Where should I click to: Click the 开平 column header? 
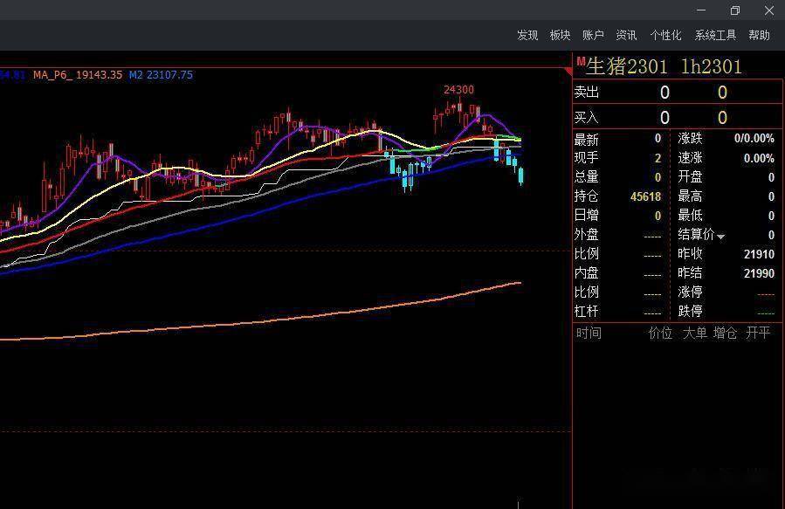758,333
